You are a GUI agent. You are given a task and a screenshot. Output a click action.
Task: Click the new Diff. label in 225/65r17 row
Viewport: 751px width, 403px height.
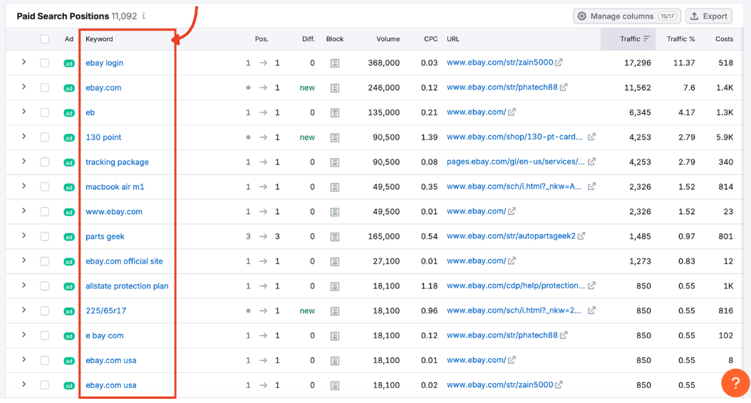point(307,311)
